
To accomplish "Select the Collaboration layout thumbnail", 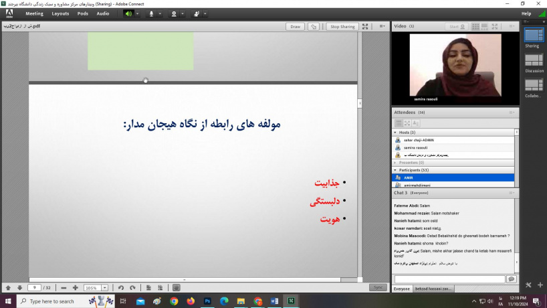I will pyautogui.click(x=534, y=85).
